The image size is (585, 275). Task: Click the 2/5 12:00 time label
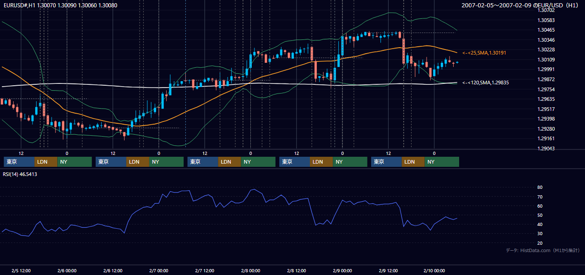click(x=21, y=270)
